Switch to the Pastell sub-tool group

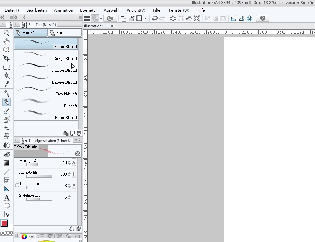(65, 33)
